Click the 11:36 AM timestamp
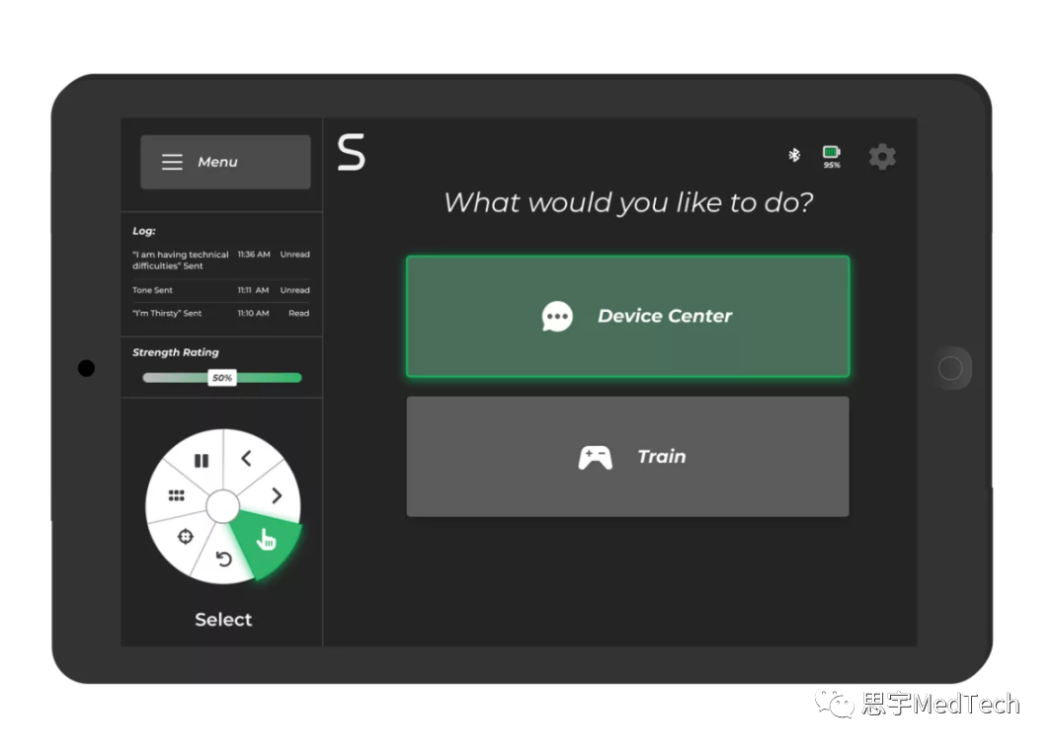The width and height of the screenshot is (1055, 749). coord(254,255)
